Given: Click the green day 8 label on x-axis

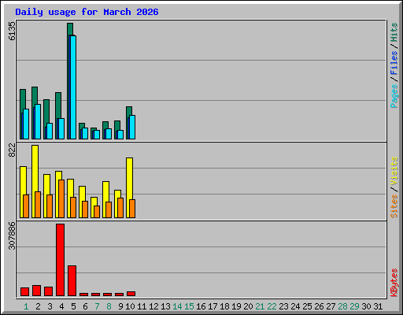Looking at the screenshot, I should coord(109,306).
